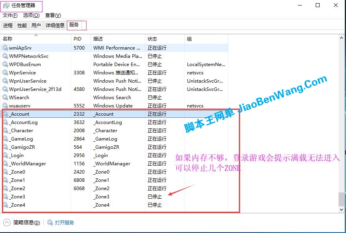Click the gear icon beside WpnUserService_2f13d
346x233 pixels.
click(x=5, y=89)
